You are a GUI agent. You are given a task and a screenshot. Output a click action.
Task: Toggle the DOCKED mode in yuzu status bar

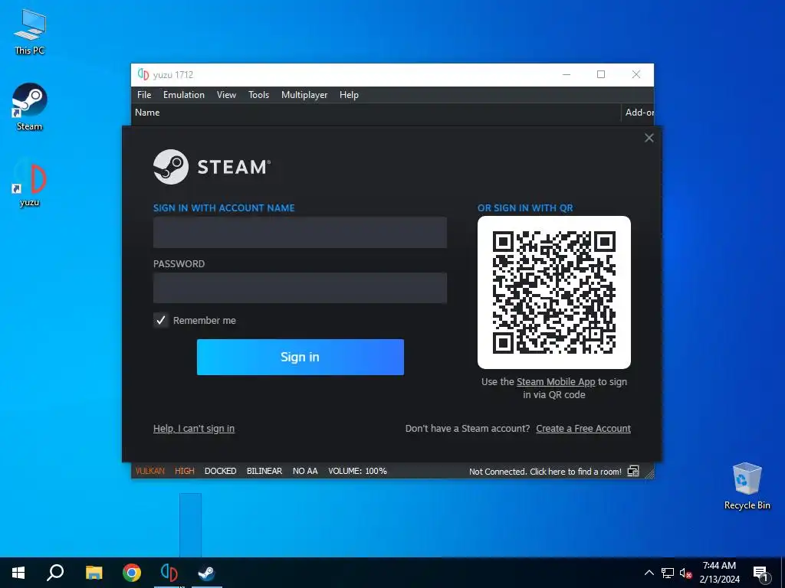[x=220, y=471]
